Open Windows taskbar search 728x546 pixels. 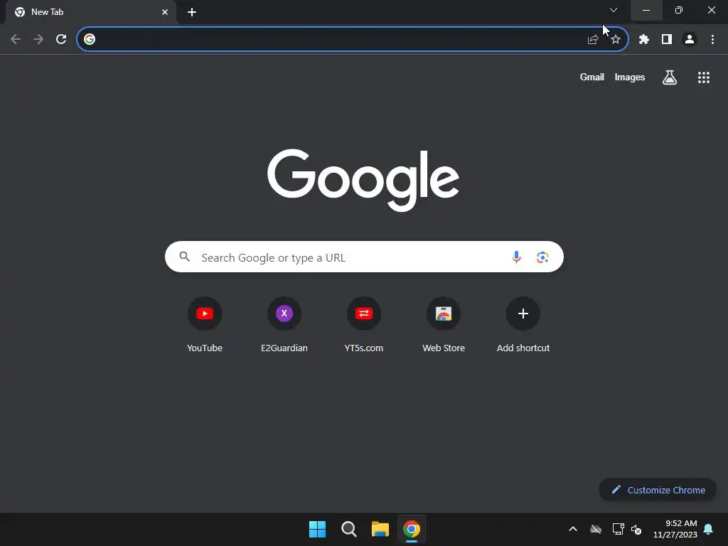pos(348,529)
